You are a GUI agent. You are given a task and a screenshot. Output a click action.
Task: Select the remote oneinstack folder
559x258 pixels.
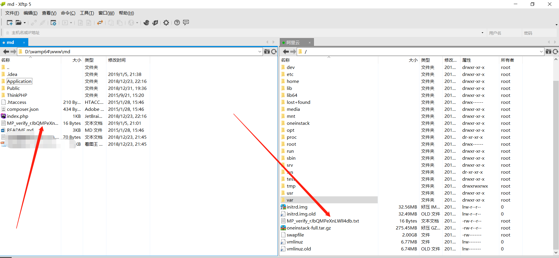[298, 123]
